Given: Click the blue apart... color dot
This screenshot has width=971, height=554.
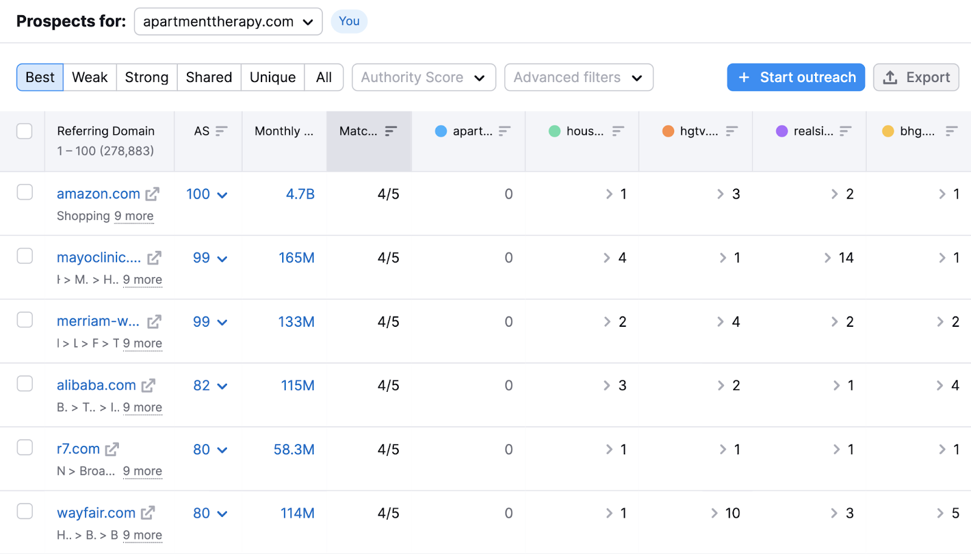Looking at the screenshot, I should click(441, 131).
